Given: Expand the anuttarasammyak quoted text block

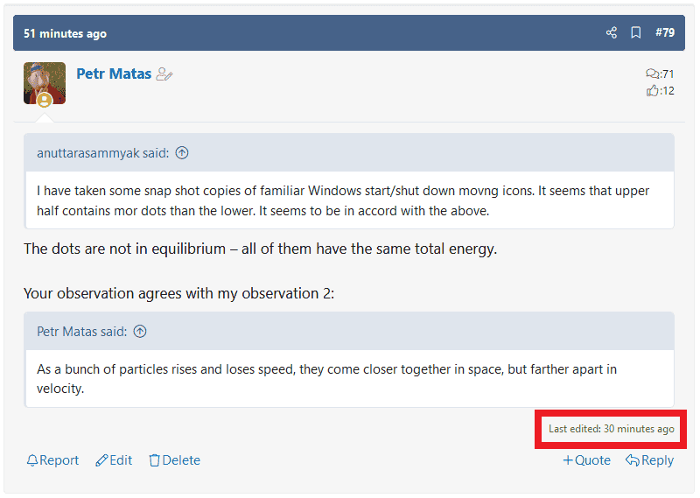Looking at the screenshot, I should [x=349, y=200].
